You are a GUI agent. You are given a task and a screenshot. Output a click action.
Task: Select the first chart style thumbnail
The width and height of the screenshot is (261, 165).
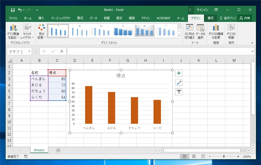coord(58,31)
